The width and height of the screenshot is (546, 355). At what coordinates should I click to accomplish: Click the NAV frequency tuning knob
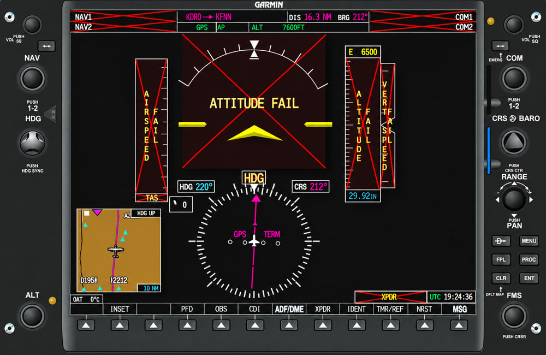[32, 79]
